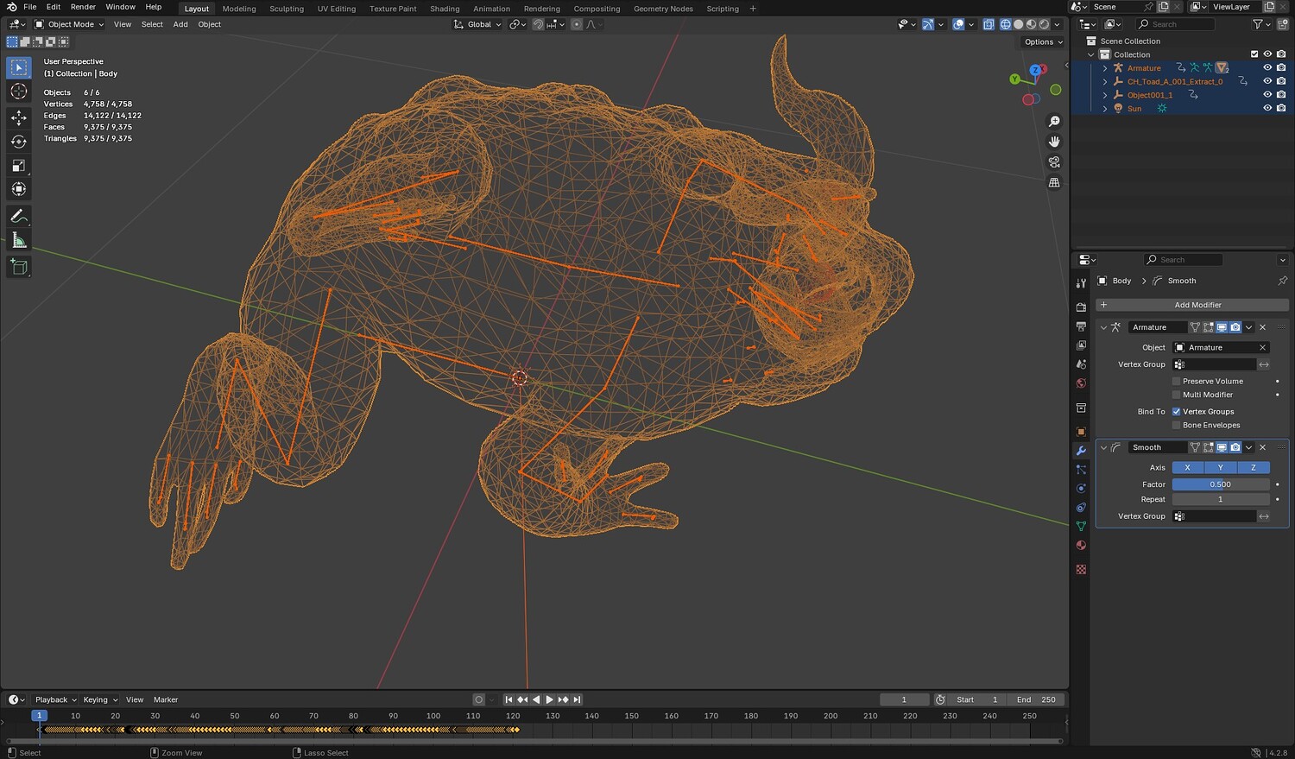Choose the Annotate pencil tool
Screen dimensions: 1295x759
click(18, 217)
